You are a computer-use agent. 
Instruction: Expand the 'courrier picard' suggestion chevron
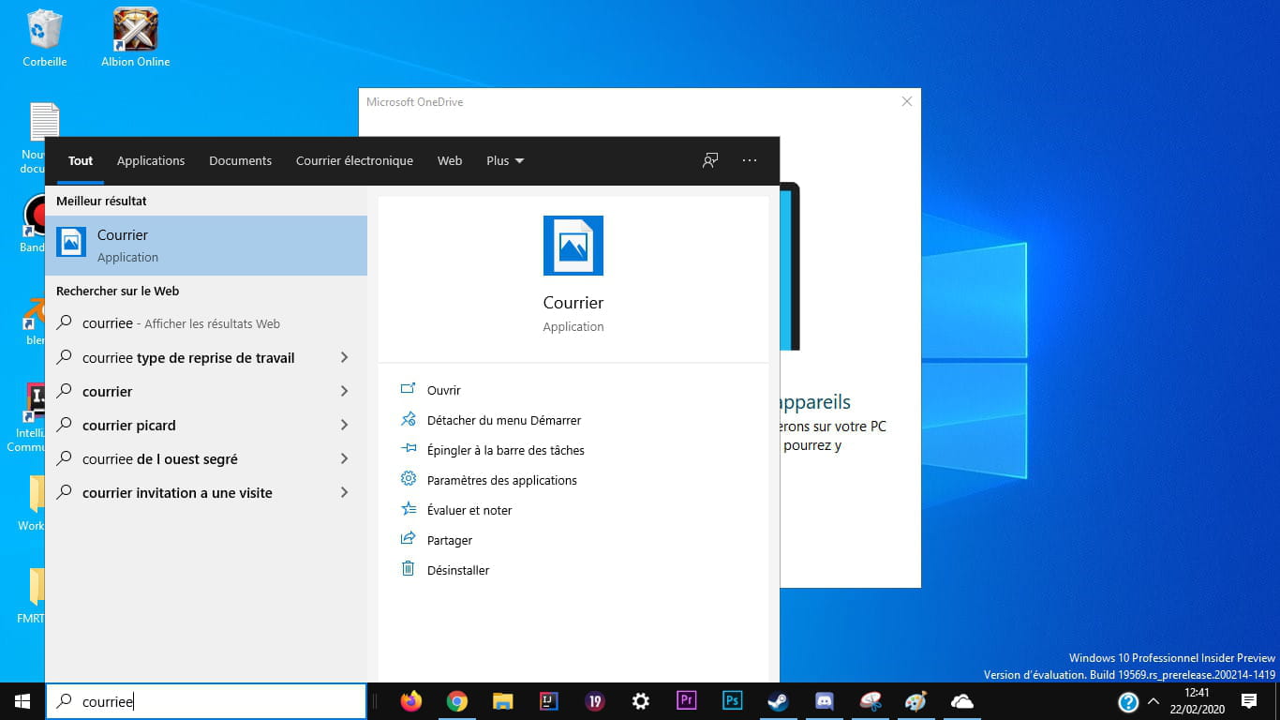coord(344,425)
